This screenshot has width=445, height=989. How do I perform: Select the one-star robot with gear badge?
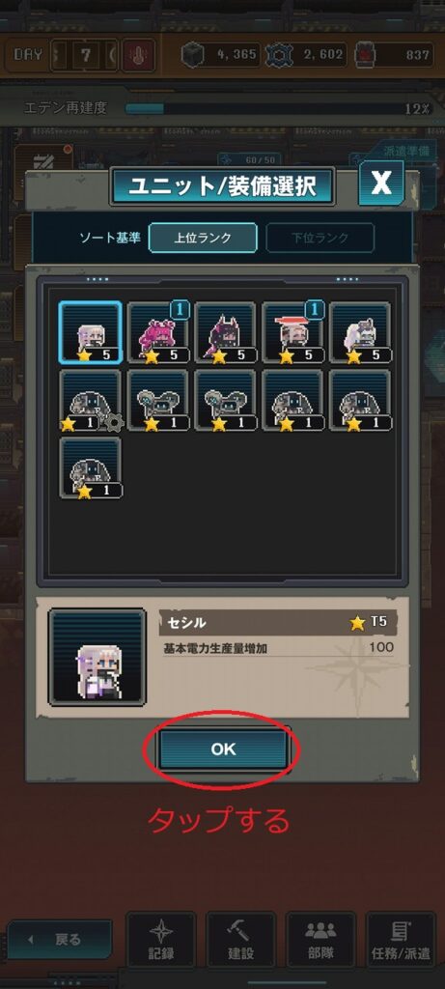click(91, 401)
